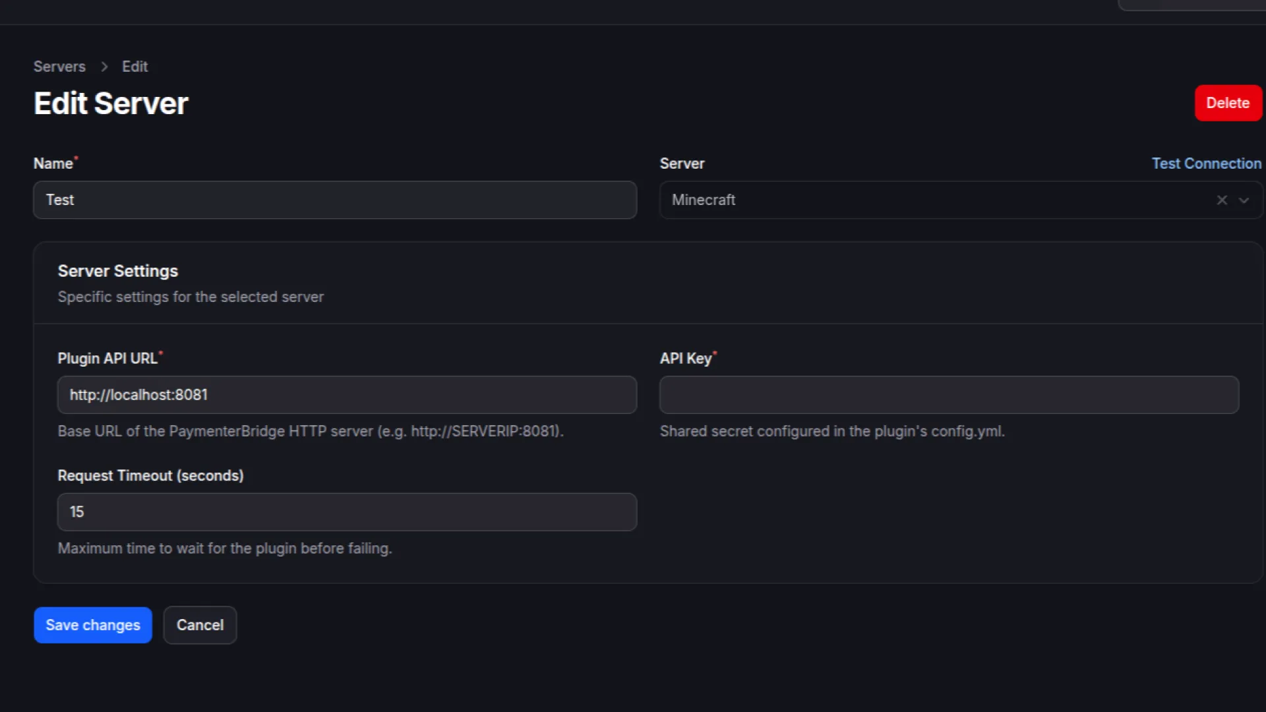Go back to Servers via the breadcrumb

pos(59,67)
